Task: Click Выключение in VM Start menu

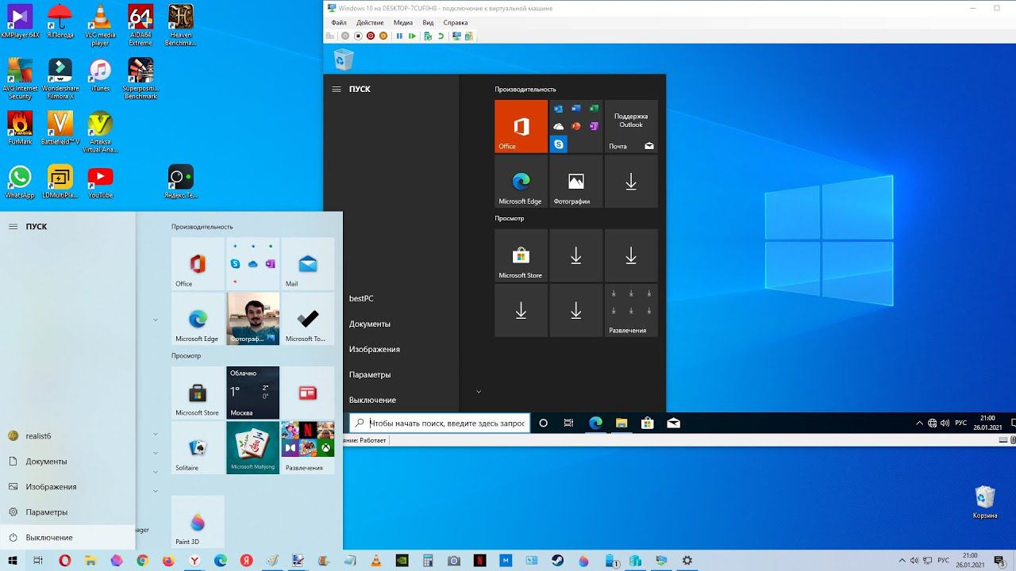Action: [372, 400]
